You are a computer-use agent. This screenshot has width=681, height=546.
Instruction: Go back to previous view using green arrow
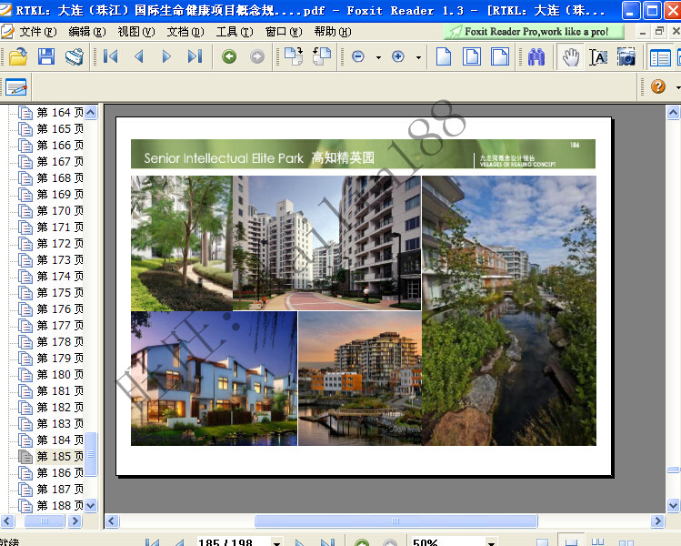click(x=229, y=56)
